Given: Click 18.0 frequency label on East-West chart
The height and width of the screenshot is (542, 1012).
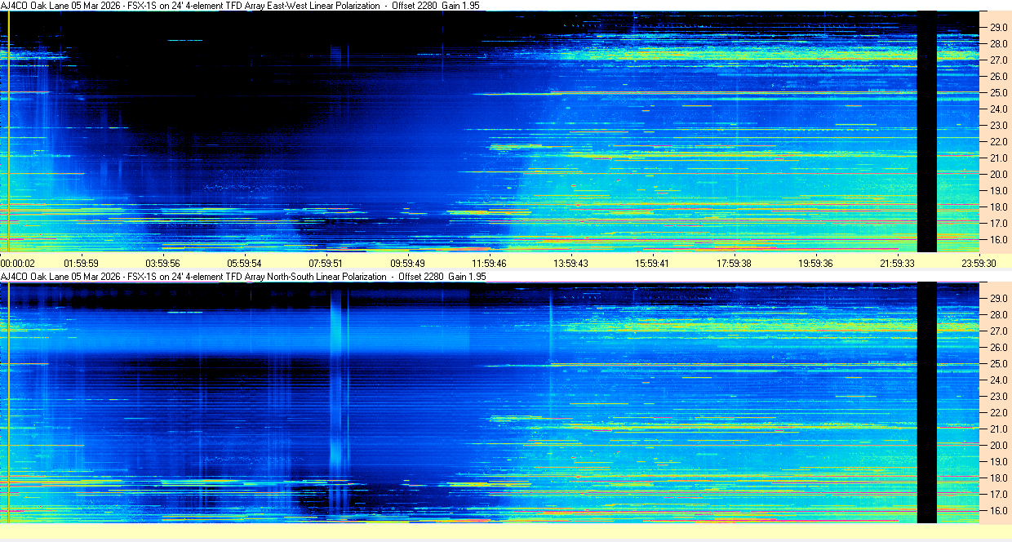Looking at the screenshot, I should [998, 207].
